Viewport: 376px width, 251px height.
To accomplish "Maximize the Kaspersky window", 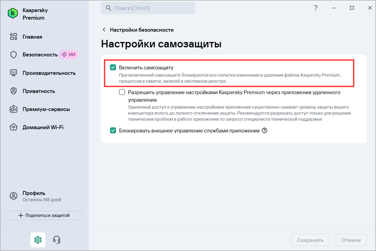I will [352, 8].
